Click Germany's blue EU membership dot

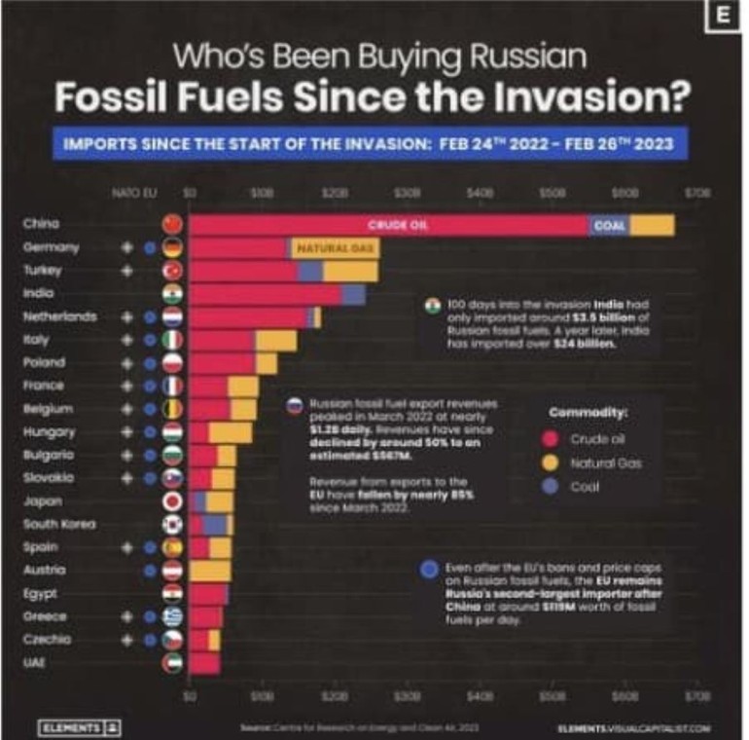click(x=150, y=247)
